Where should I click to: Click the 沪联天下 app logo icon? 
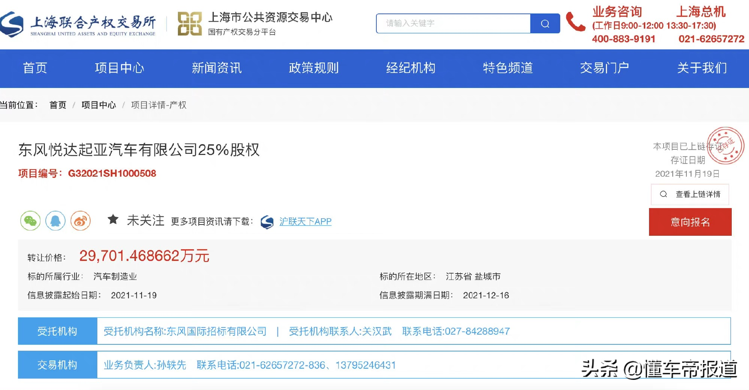267,222
